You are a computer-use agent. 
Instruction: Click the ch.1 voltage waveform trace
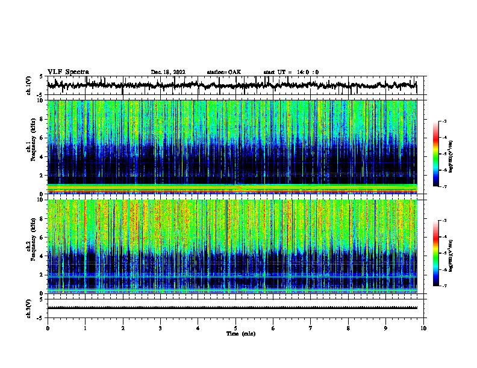click(x=232, y=85)
